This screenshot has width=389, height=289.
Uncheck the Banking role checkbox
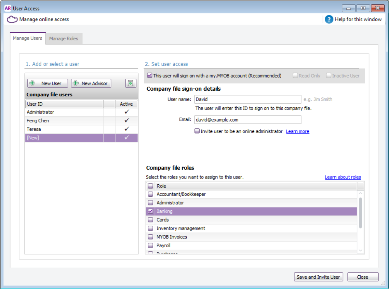150,211
